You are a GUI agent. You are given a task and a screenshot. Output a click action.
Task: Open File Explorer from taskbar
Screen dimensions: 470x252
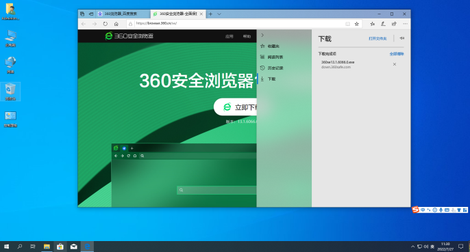(47, 247)
